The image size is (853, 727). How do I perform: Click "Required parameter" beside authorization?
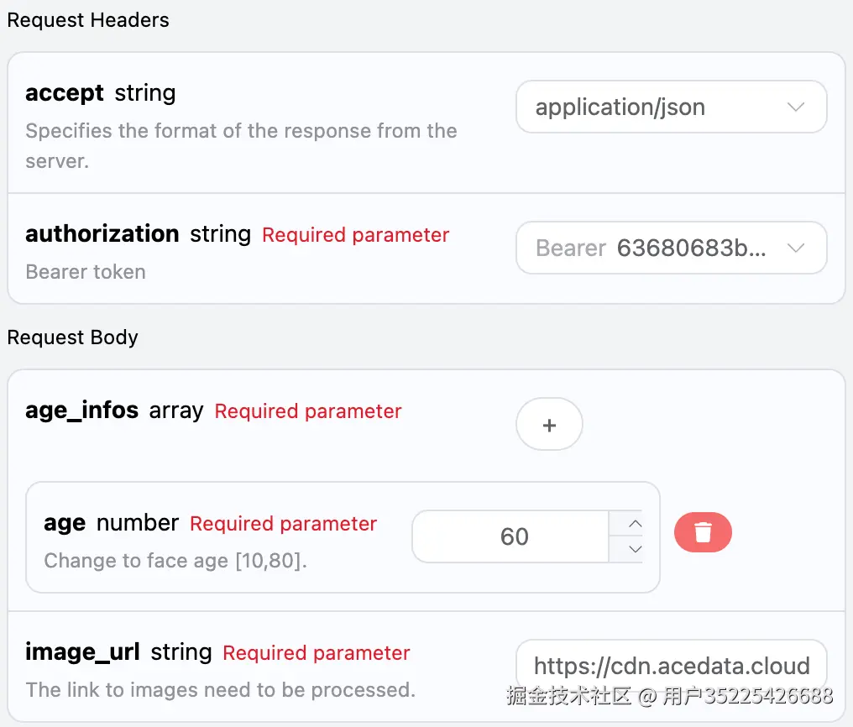pyautogui.click(x=355, y=235)
